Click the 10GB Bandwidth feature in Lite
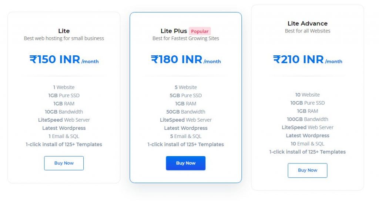 coord(64,112)
